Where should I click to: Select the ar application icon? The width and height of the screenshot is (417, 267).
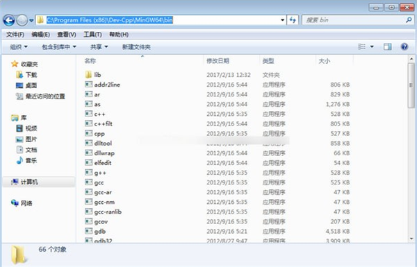(88, 94)
